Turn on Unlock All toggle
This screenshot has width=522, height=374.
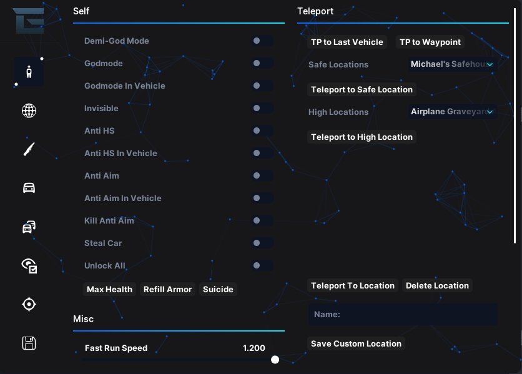point(262,265)
